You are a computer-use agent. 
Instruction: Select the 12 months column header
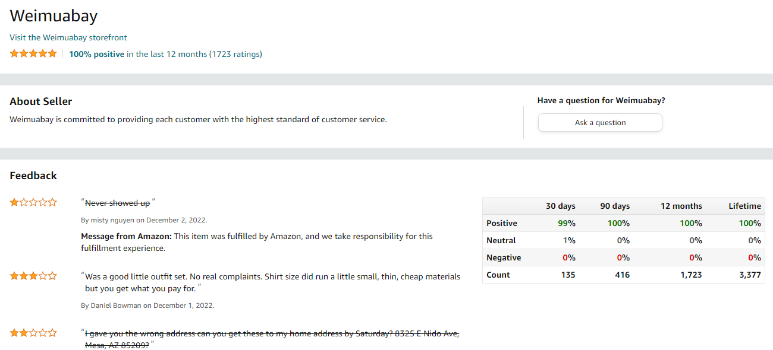[681, 206]
